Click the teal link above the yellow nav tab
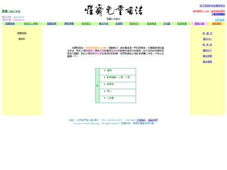 click(220, 20)
